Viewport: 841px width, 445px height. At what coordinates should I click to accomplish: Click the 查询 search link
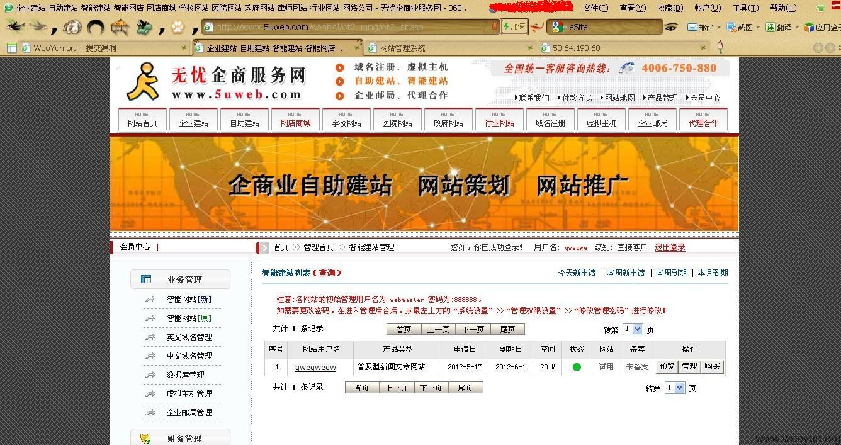(x=327, y=273)
